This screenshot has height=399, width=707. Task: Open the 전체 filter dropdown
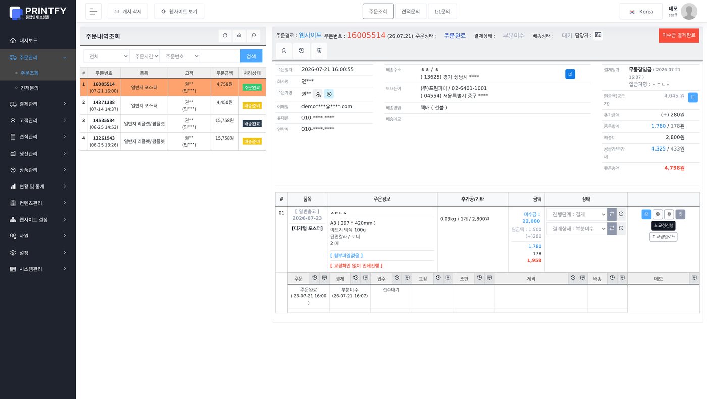[x=106, y=56]
